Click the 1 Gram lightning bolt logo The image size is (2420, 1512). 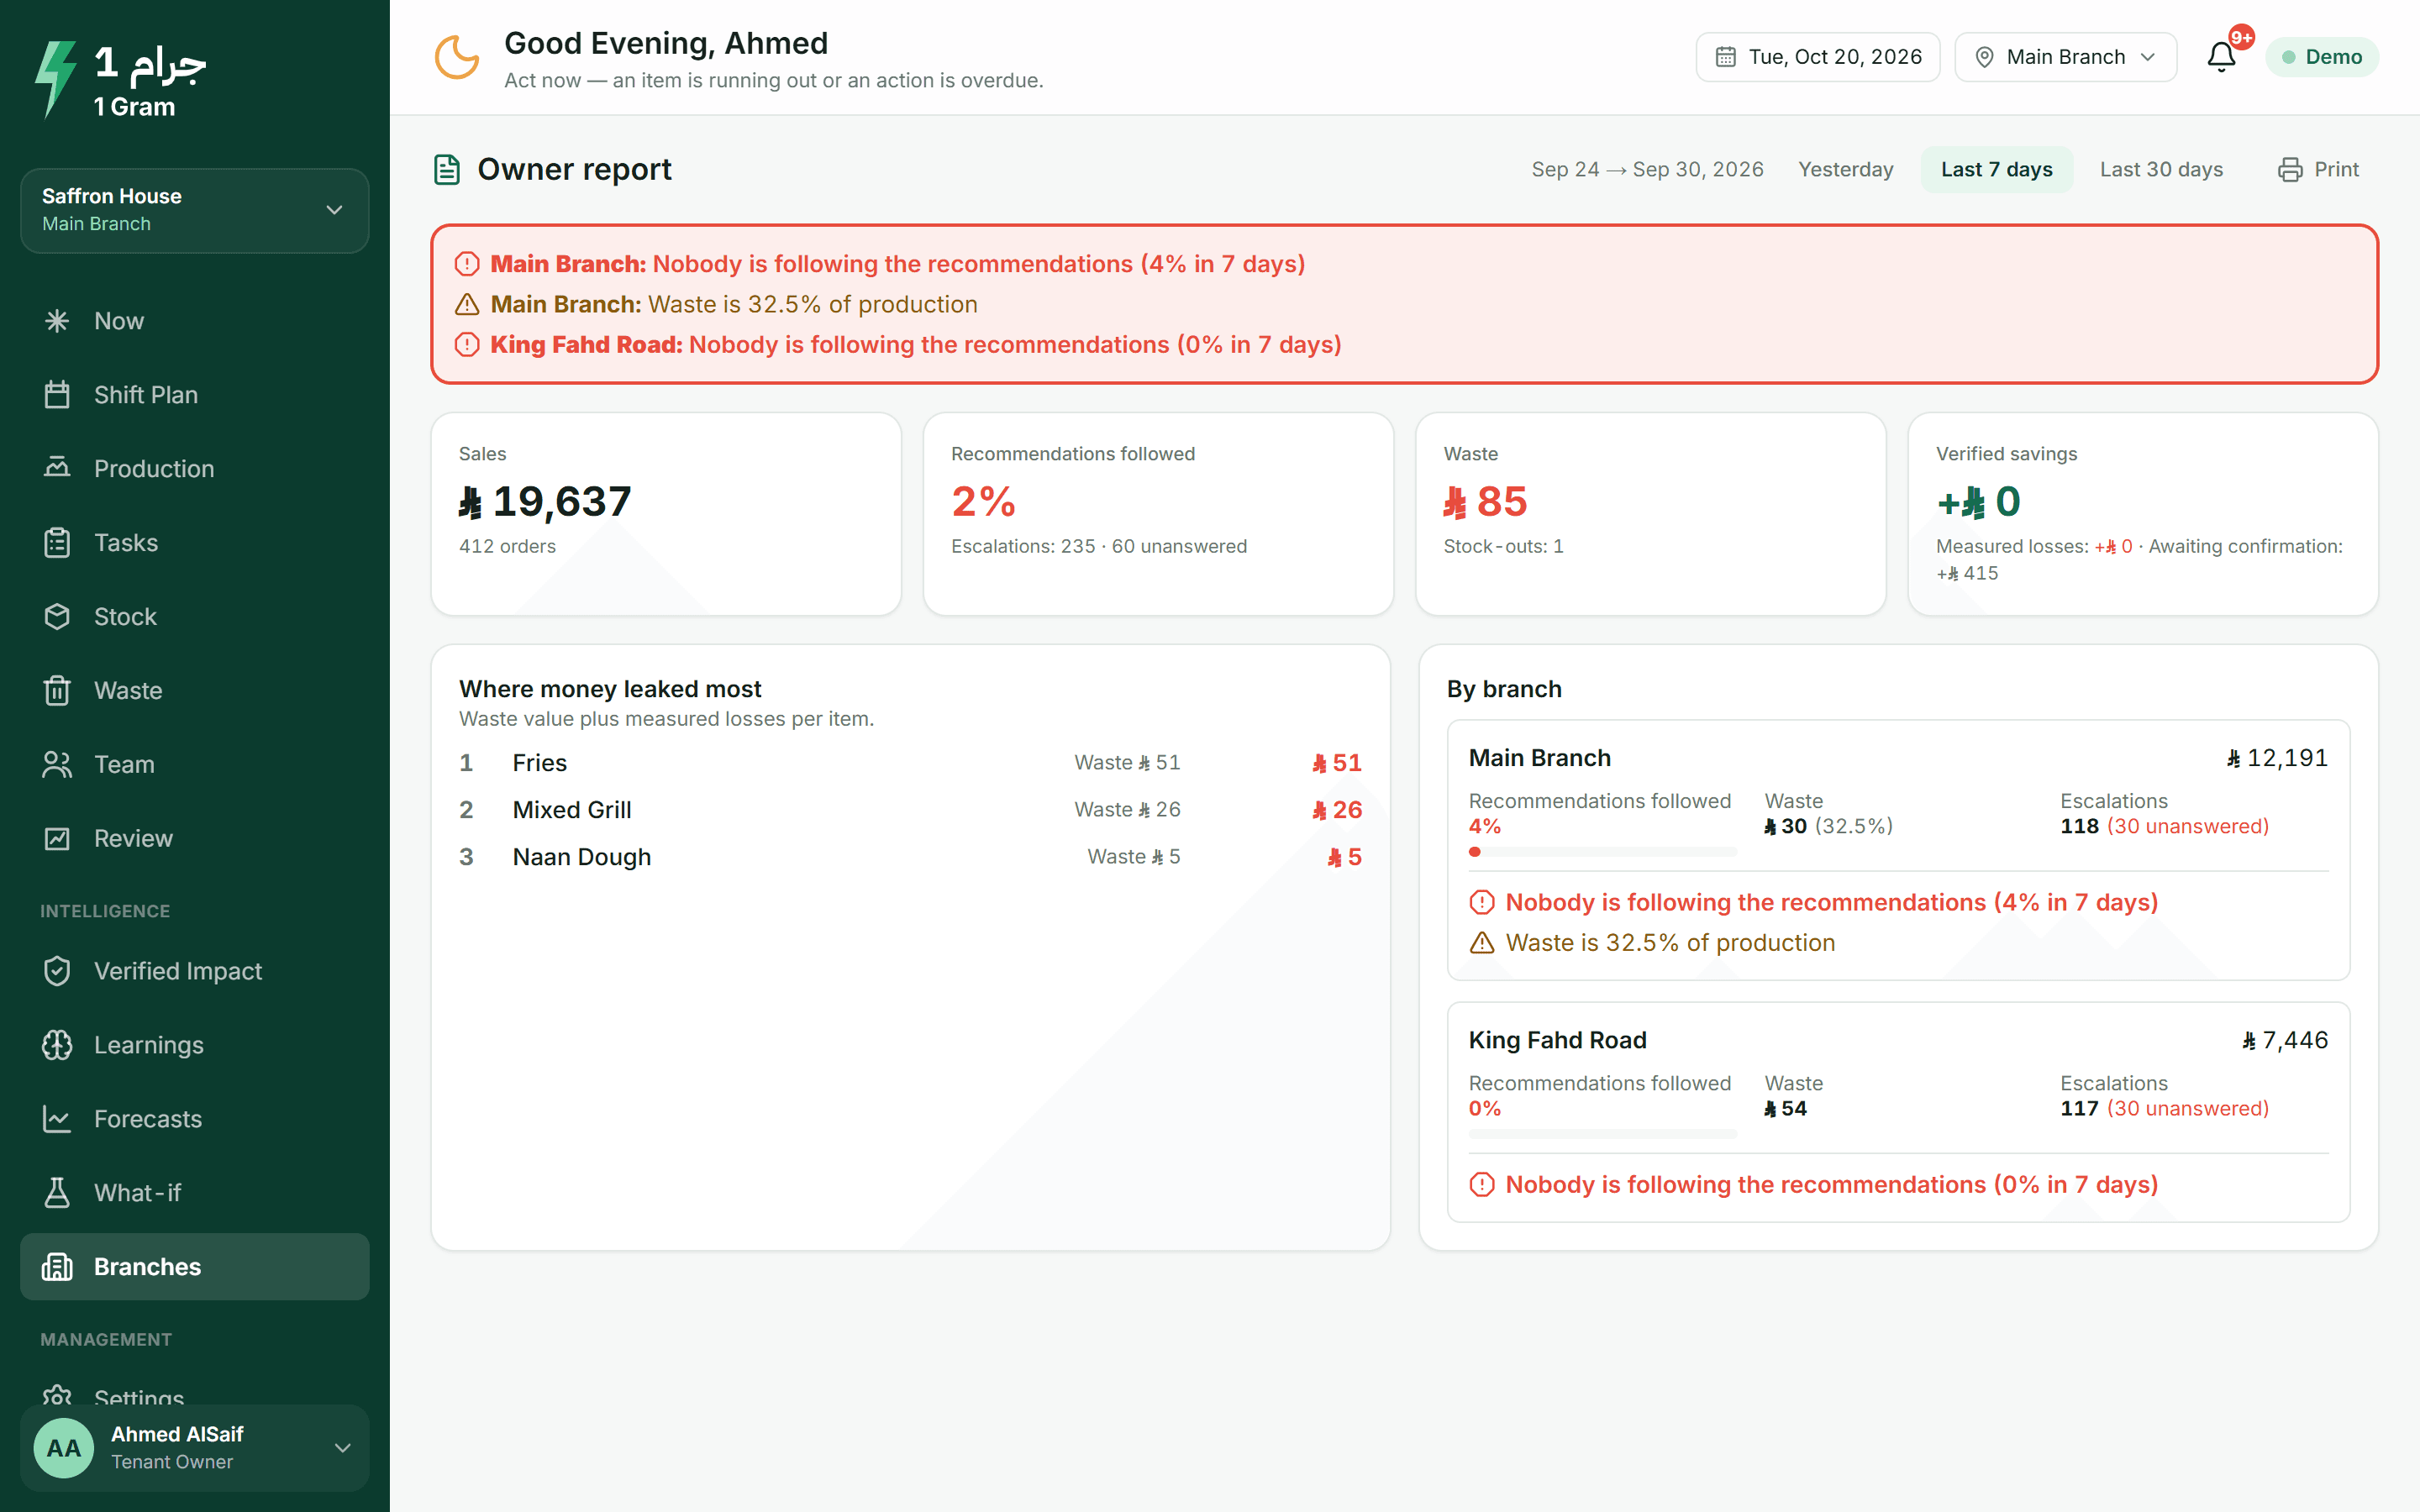pos(56,80)
